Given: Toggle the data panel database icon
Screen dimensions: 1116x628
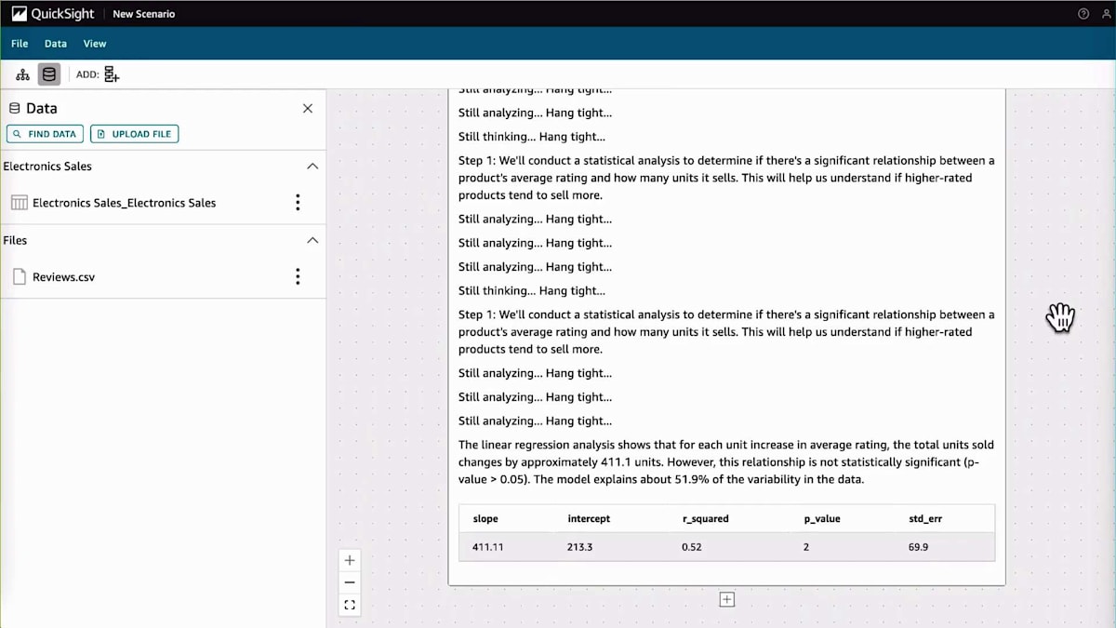Looking at the screenshot, I should point(49,74).
